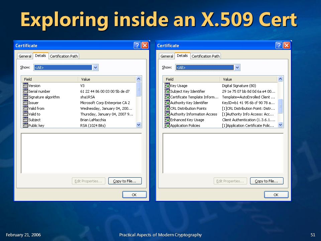This screenshot has width=321, height=241.
Task: Click Copy to File in the left dialog
Action: [x=125, y=181]
